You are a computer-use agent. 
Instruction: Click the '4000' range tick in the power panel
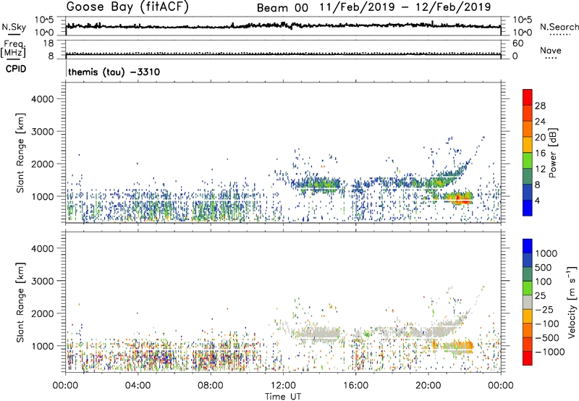click(43, 99)
